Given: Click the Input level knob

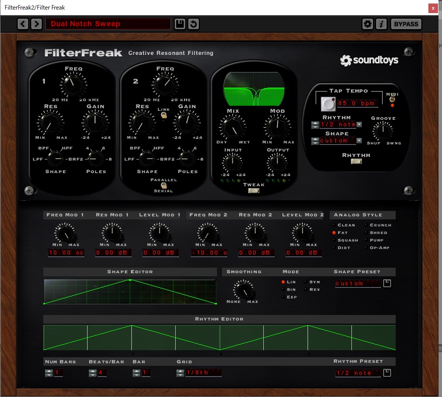Looking at the screenshot, I should (x=232, y=163).
